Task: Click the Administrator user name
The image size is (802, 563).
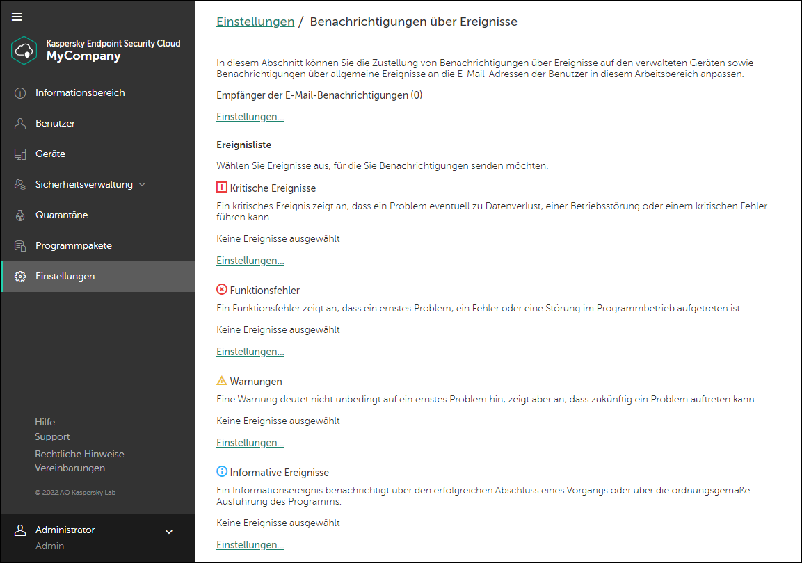Action: [x=65, y=530]
